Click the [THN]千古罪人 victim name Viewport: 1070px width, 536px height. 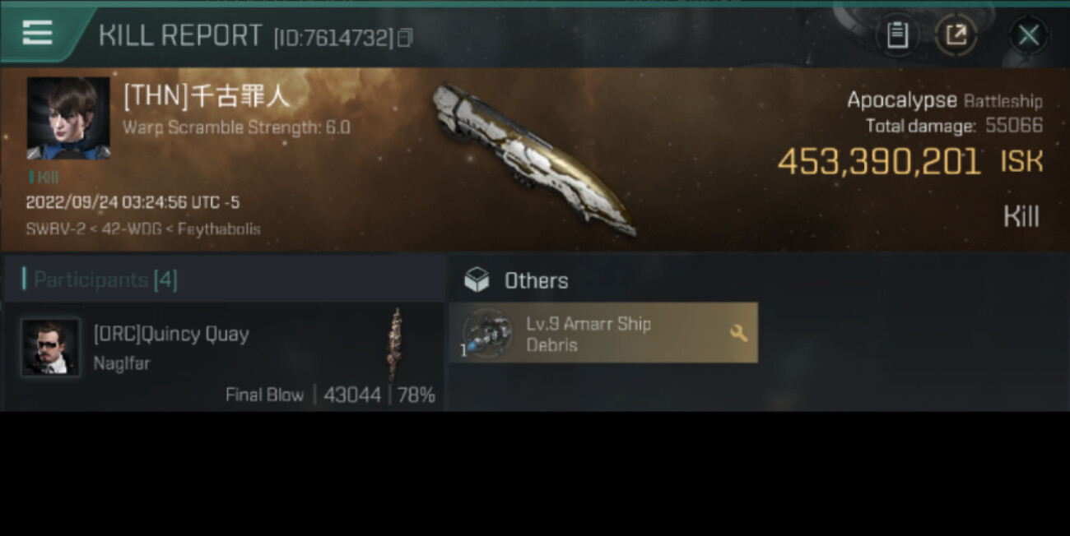(x=207, y=96)
